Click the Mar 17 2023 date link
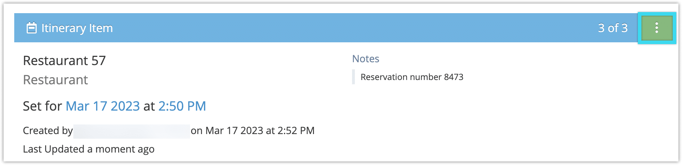 coord(103,106)
